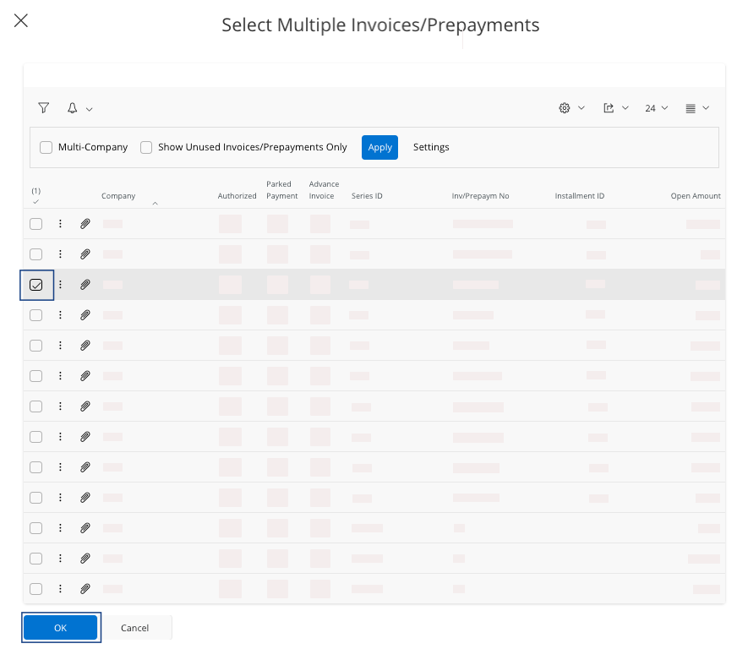This screenshot has width=737, height=649.
Task: Click the blue Apply button
Action: [379, 147]
